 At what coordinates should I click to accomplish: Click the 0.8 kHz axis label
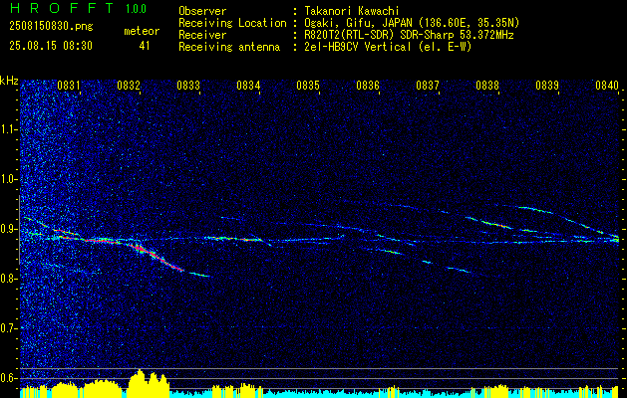[9, 279]
